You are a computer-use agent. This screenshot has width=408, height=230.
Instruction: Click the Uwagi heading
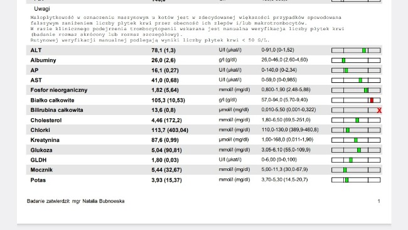pyautogui.click(x=42, y=9)
